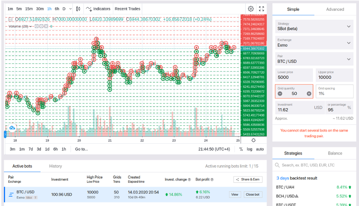The image size is (359, 206).
Task: Click the 21:44:50 (UTC+4) timezone clock
Action: (214, 149)
